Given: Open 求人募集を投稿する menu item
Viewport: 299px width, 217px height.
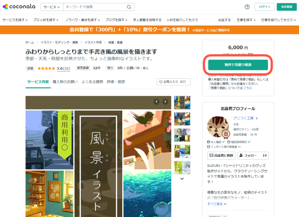Looking at the screenshot, I should pos(147,20).
